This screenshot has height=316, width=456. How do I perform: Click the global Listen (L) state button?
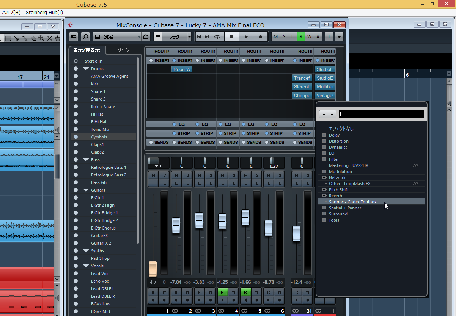click(292, 37)
